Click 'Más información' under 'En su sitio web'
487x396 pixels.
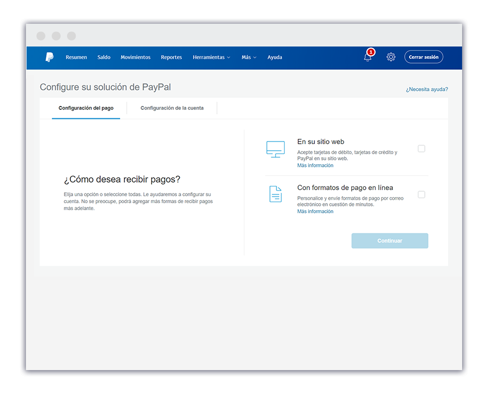[x=315, y=166]
